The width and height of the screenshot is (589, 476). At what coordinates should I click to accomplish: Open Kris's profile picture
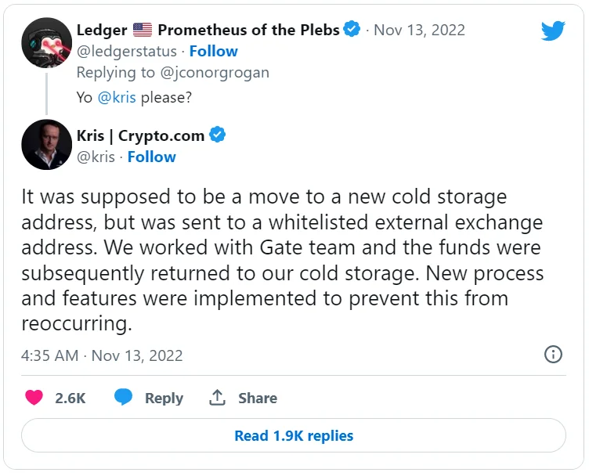click(47, 145)
